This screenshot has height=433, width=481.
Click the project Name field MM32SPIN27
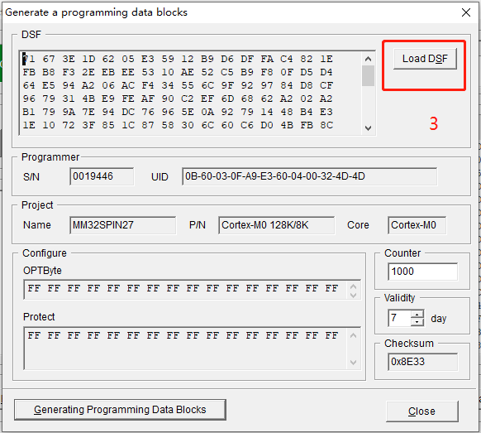pos(122,225)
